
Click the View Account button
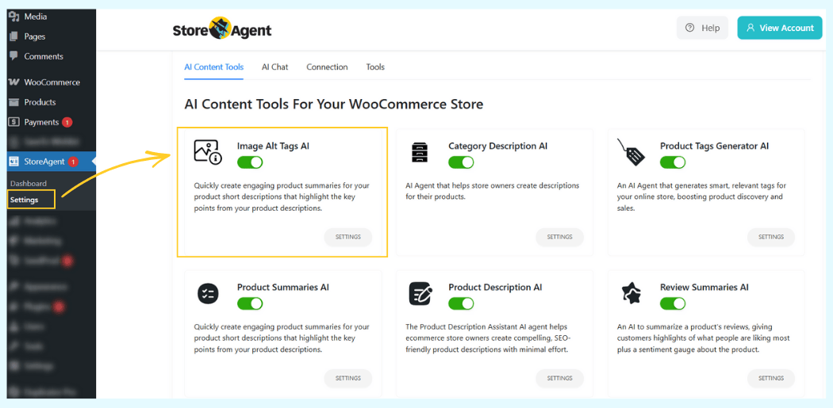click(779, 28)
